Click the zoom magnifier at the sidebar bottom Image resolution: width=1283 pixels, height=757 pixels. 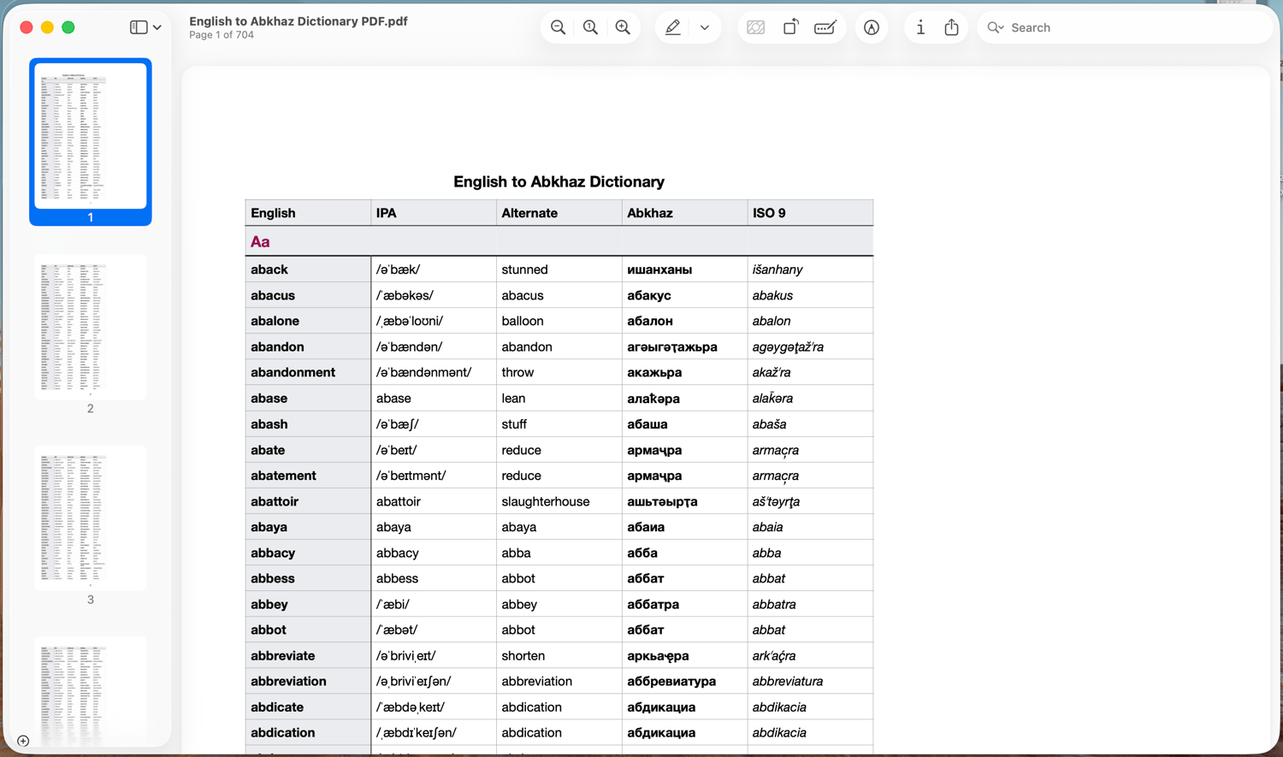point(22,741)
